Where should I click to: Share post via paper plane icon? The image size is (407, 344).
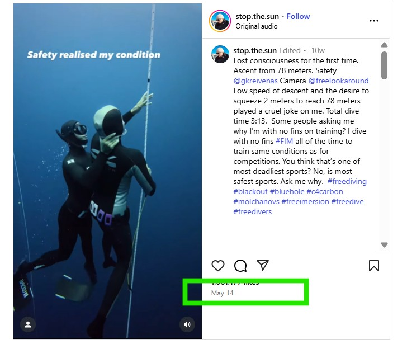(263, 265)
